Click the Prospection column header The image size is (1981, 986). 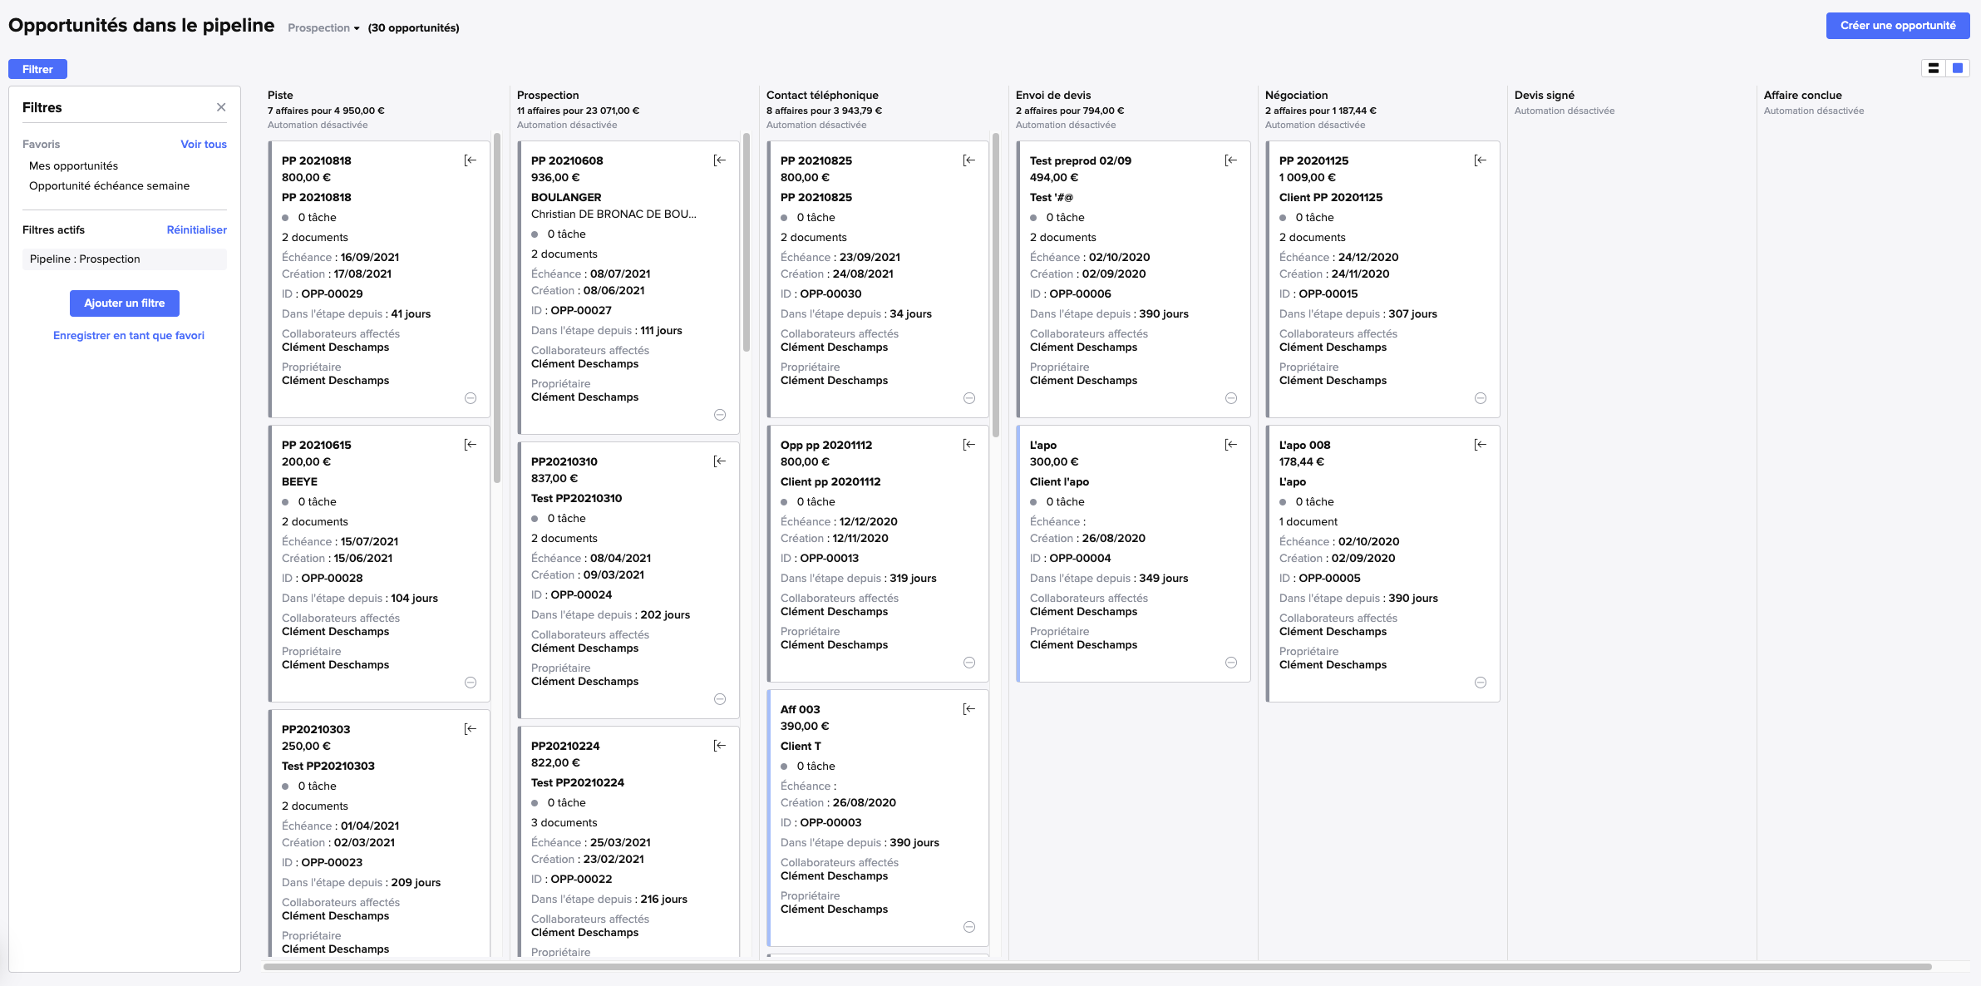click(x=548, y=95)
